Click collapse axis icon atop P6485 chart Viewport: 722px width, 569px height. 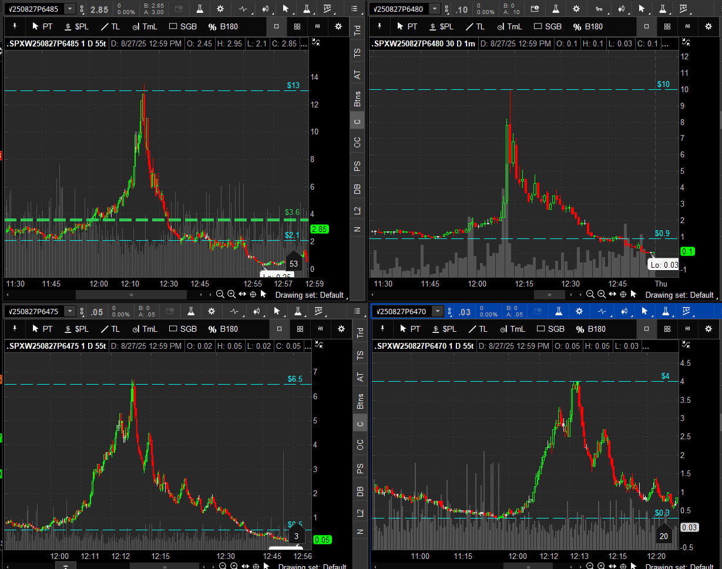[317, 42]
